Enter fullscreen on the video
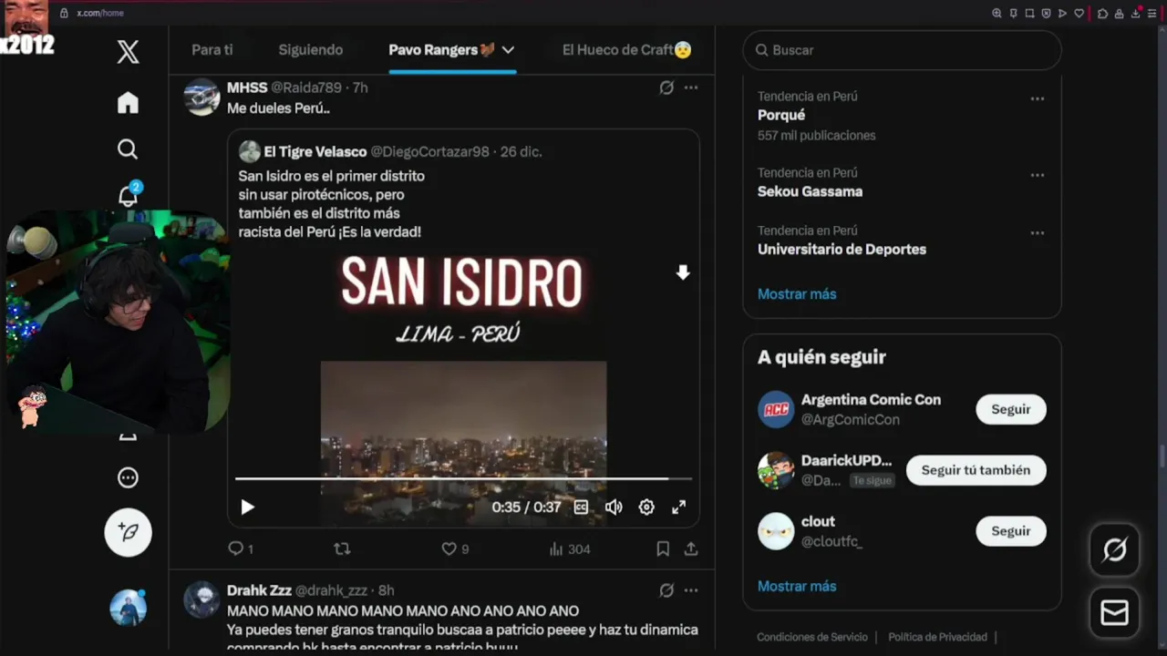The width and height of the screenshot is (1167, 656). 678,507
